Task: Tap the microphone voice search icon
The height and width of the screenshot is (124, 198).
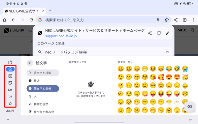Action: click(x=158, y=20)
